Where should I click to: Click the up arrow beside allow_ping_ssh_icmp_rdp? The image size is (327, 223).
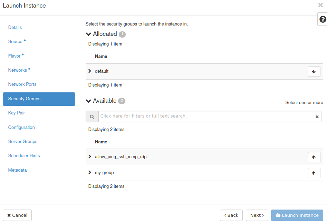pyautogui.click(x=314, y=157)
